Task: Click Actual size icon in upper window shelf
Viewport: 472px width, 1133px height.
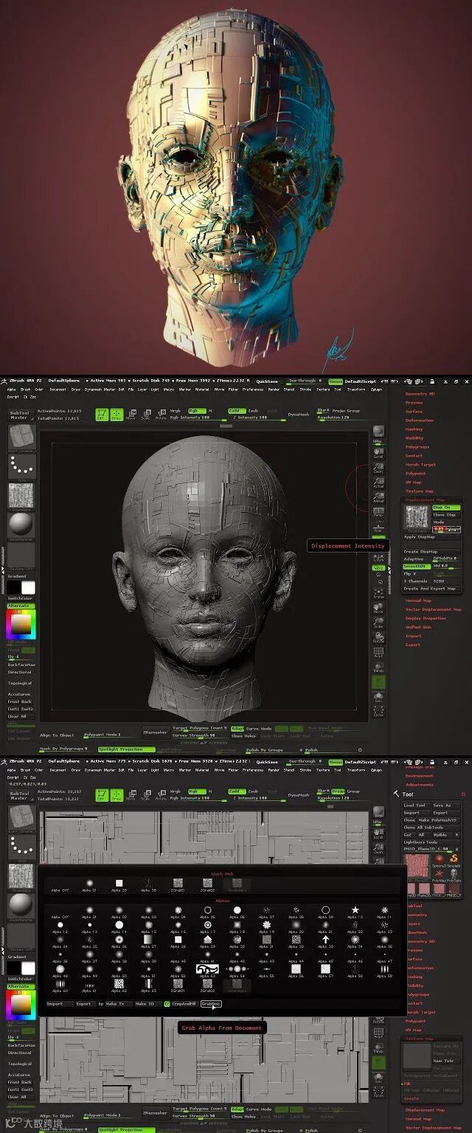Action: [x=378, y=483]
